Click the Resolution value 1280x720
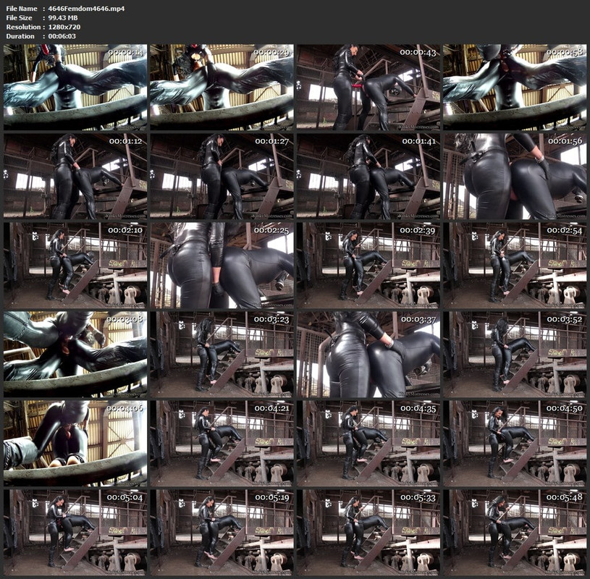This screenshot has height=579, width=590. click(x=64, y=27)
